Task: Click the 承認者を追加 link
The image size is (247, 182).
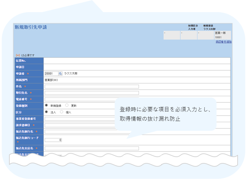Action: pyautogui.click(x=223, y=42)
